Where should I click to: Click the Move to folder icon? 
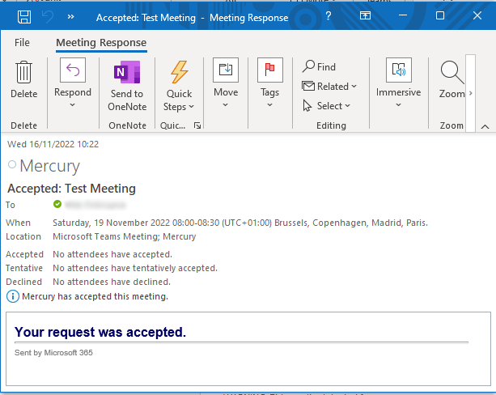click(x=226, y=70)
